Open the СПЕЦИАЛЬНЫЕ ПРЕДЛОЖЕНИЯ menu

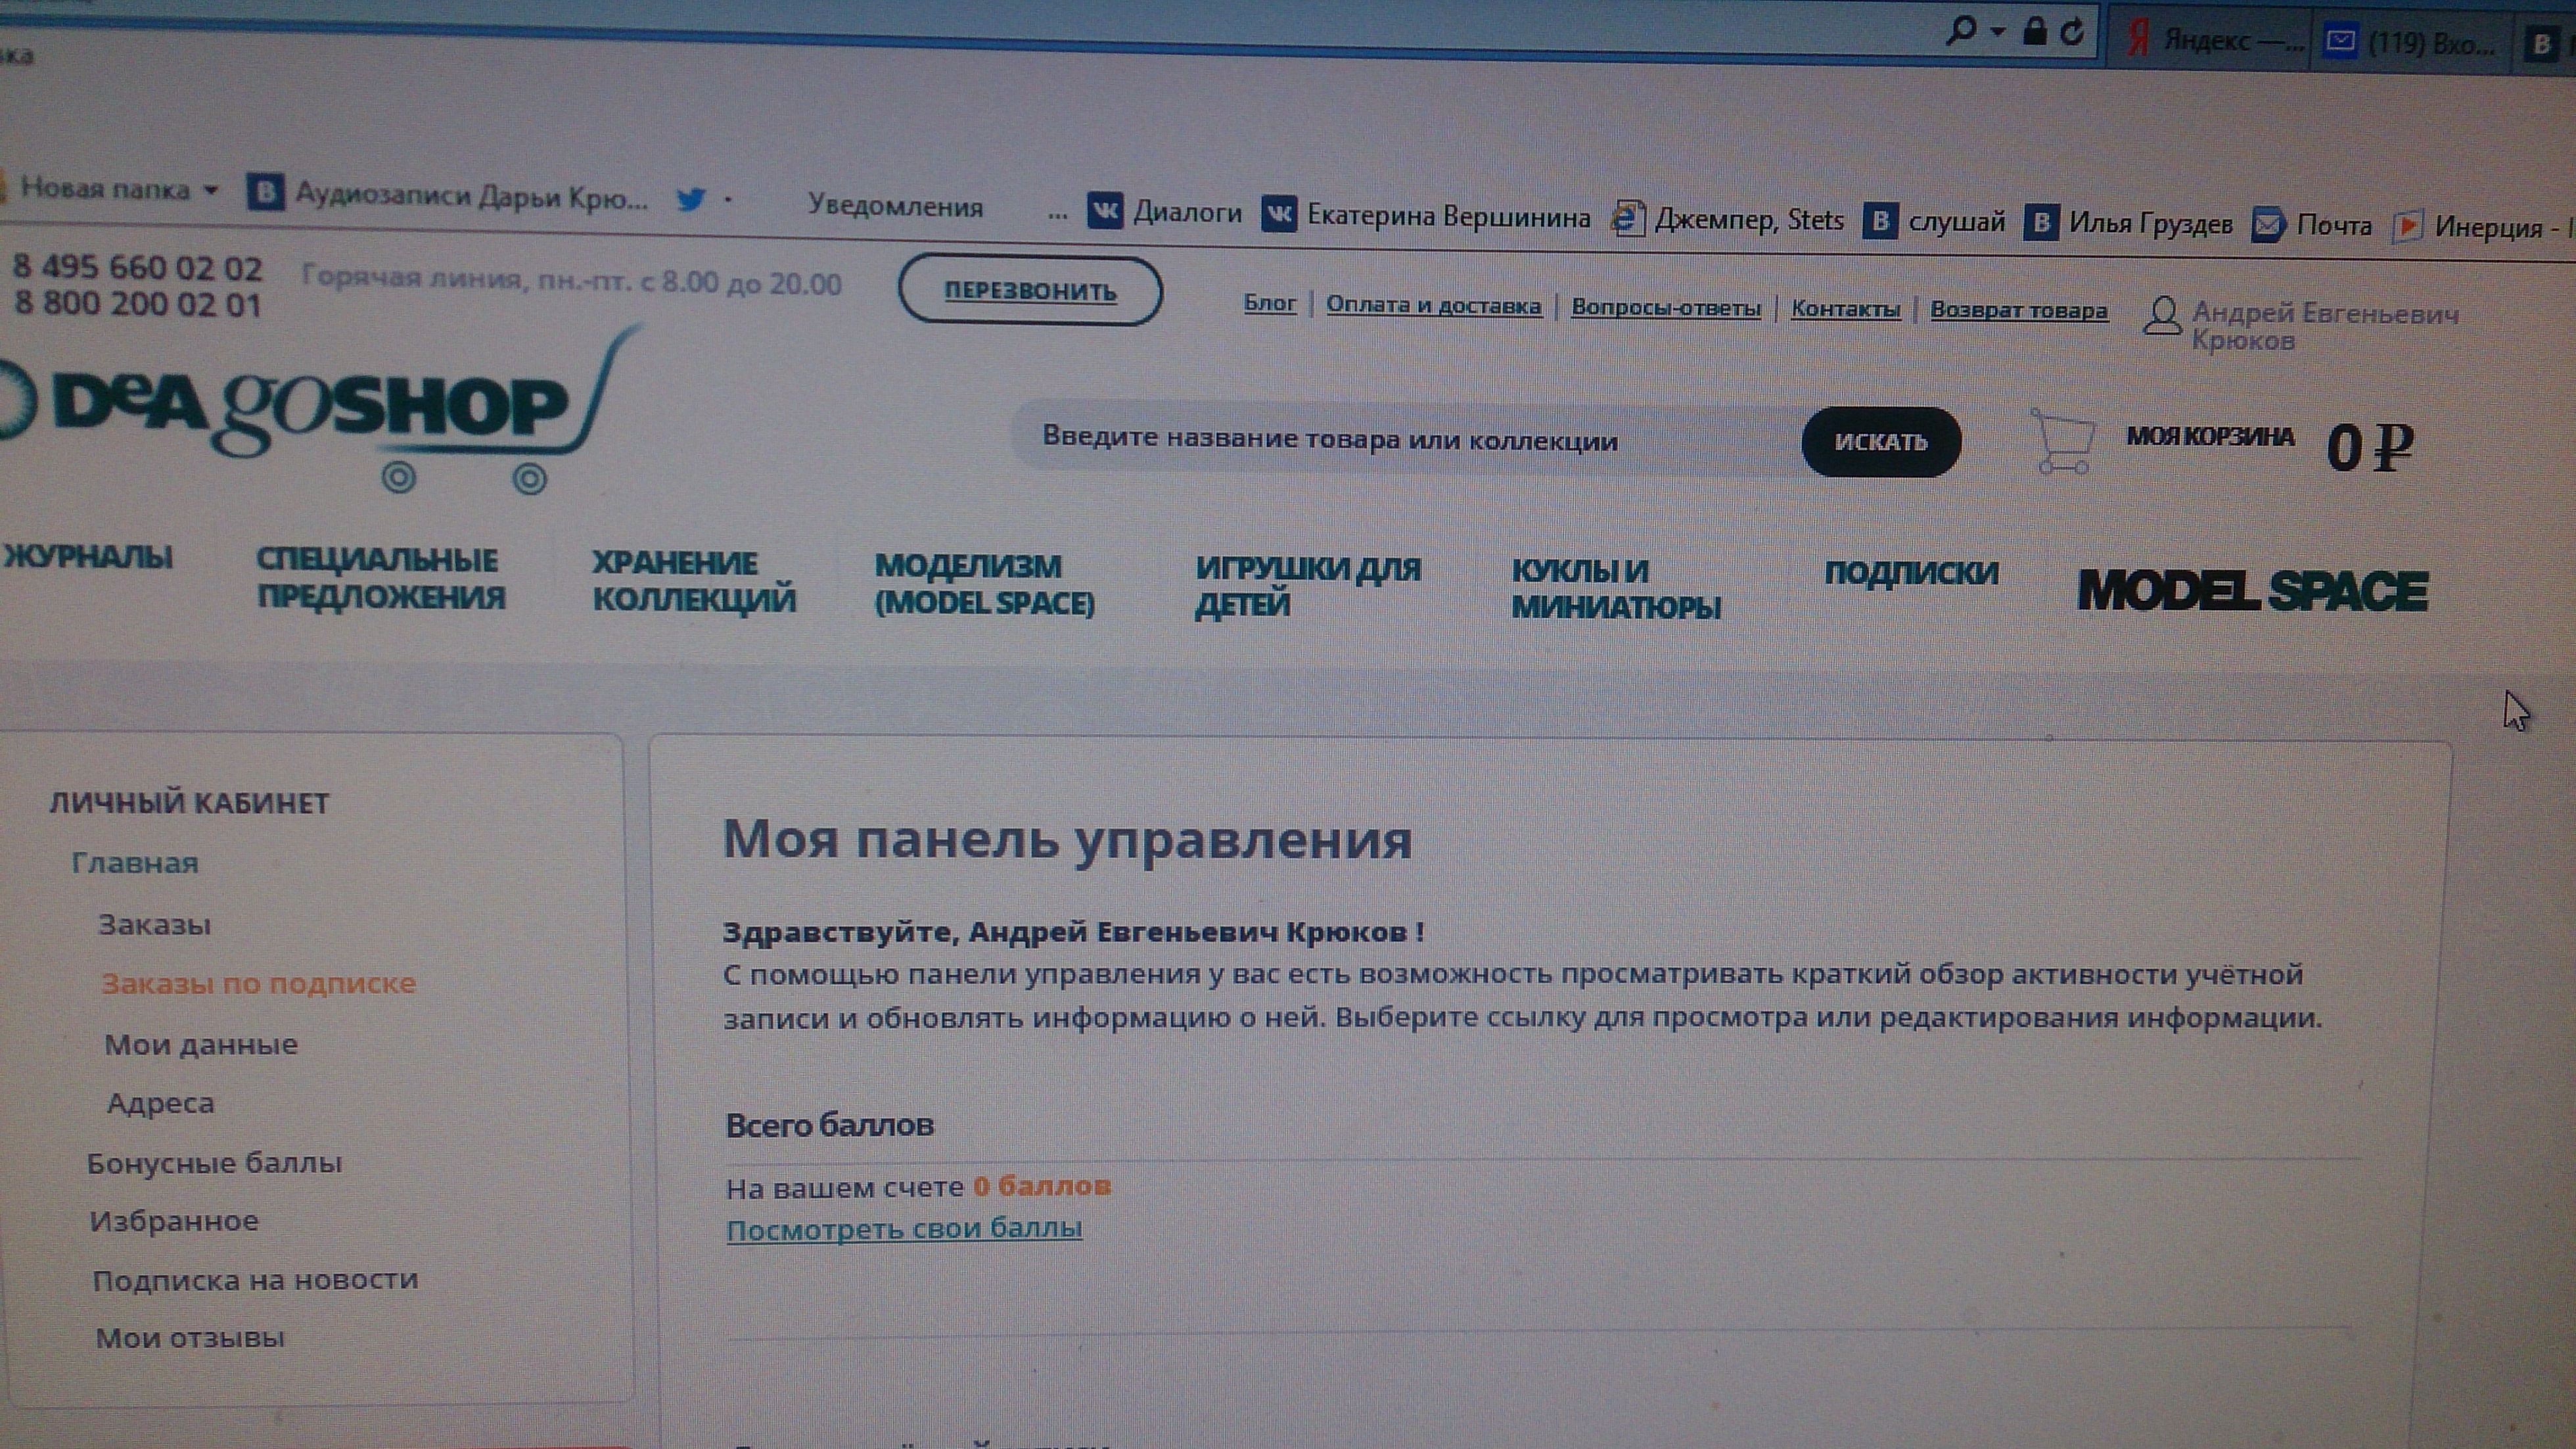click(x=380, y=579)
